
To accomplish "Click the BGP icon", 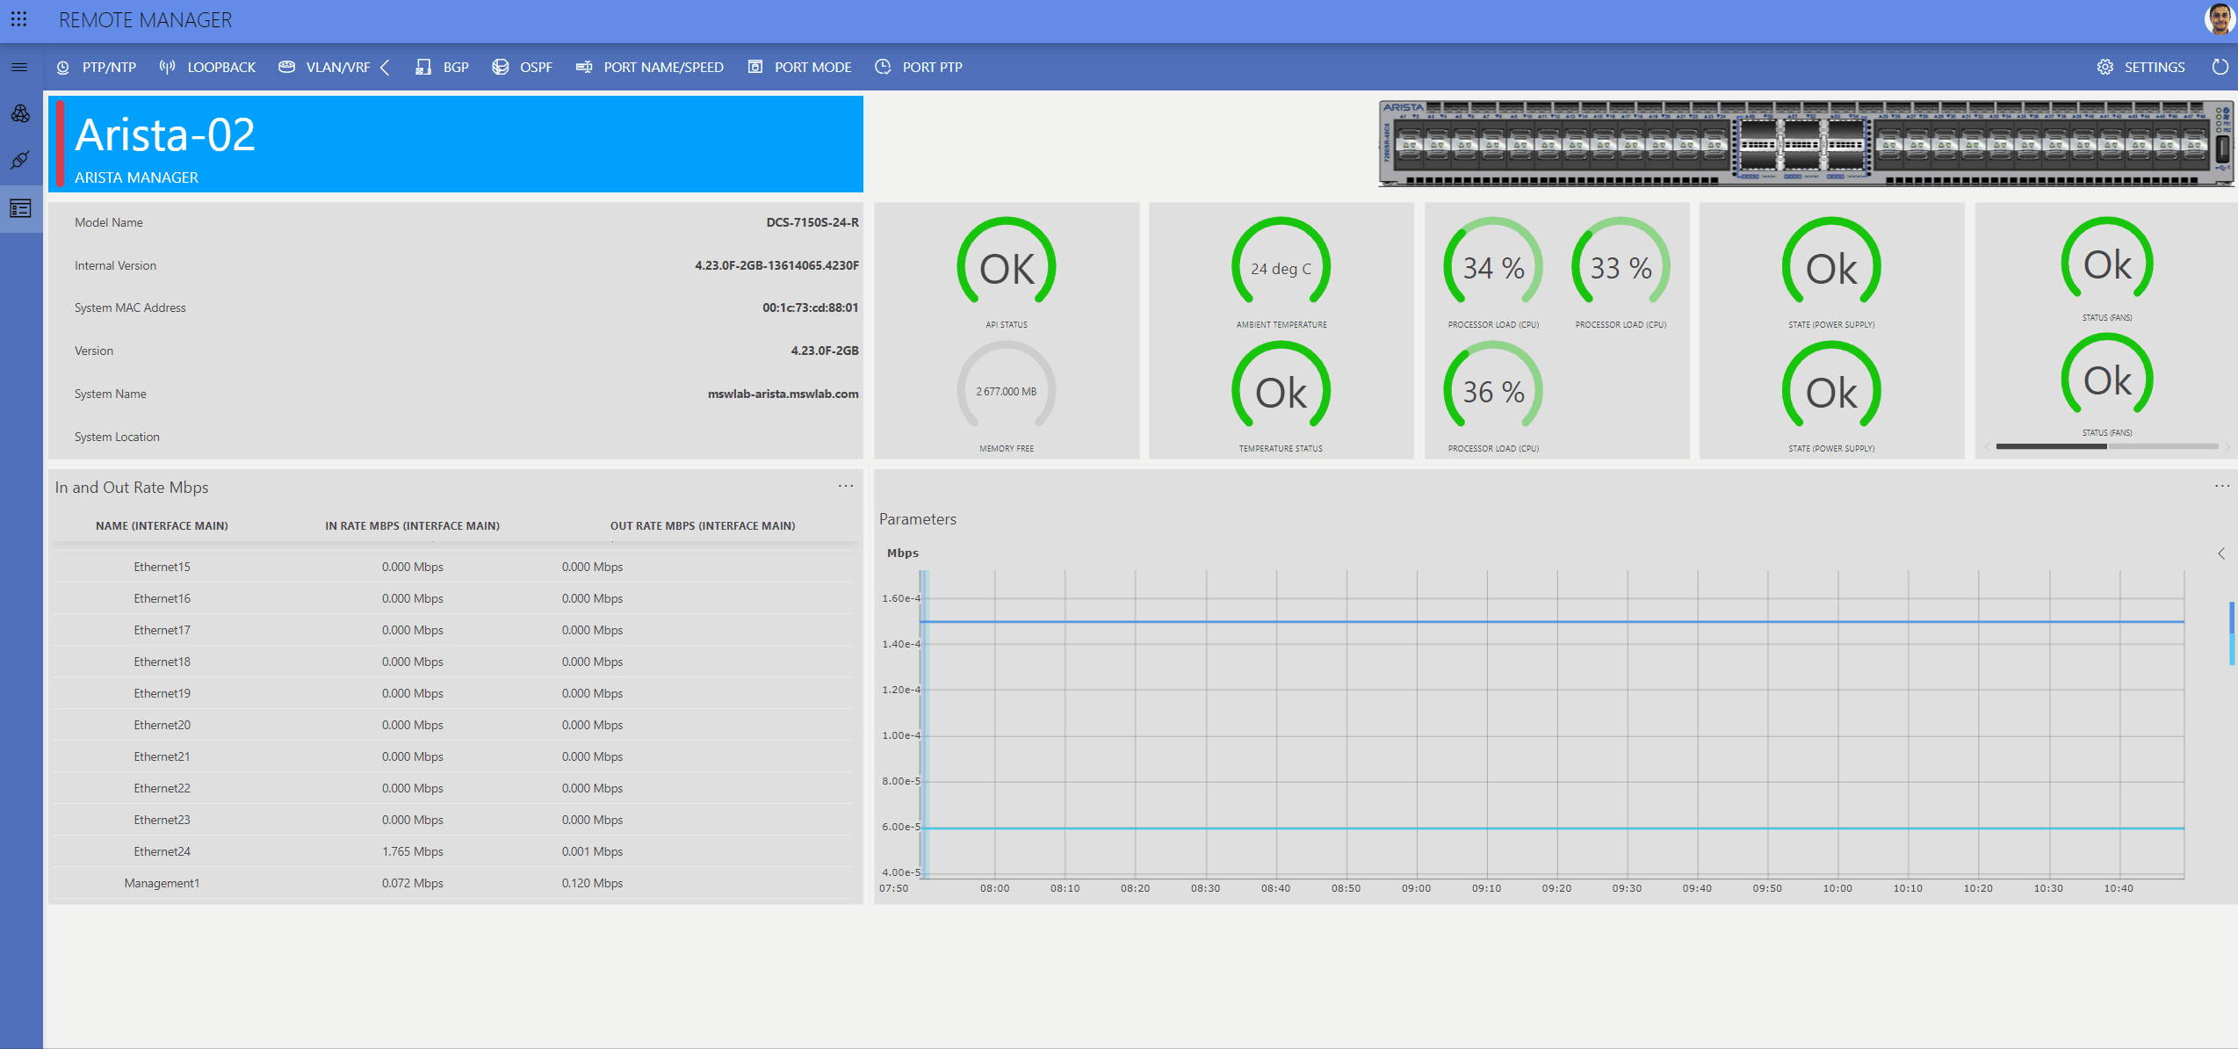I will click(x=423, y=67).
